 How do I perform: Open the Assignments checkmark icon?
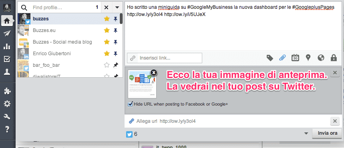click(x=7, y=59)
